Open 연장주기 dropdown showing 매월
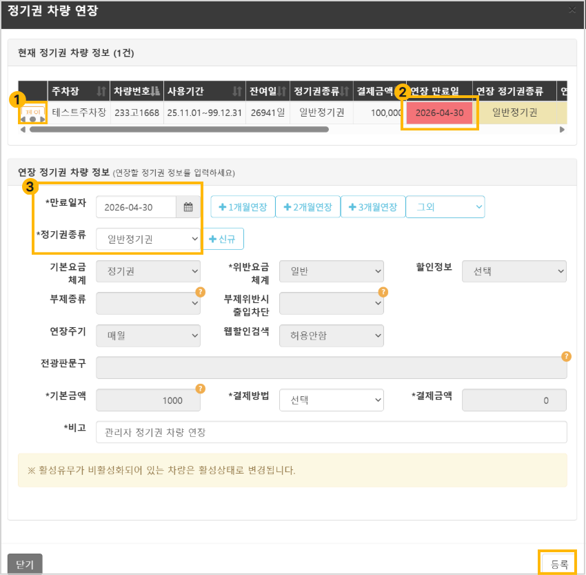 [x=148, y=335]
